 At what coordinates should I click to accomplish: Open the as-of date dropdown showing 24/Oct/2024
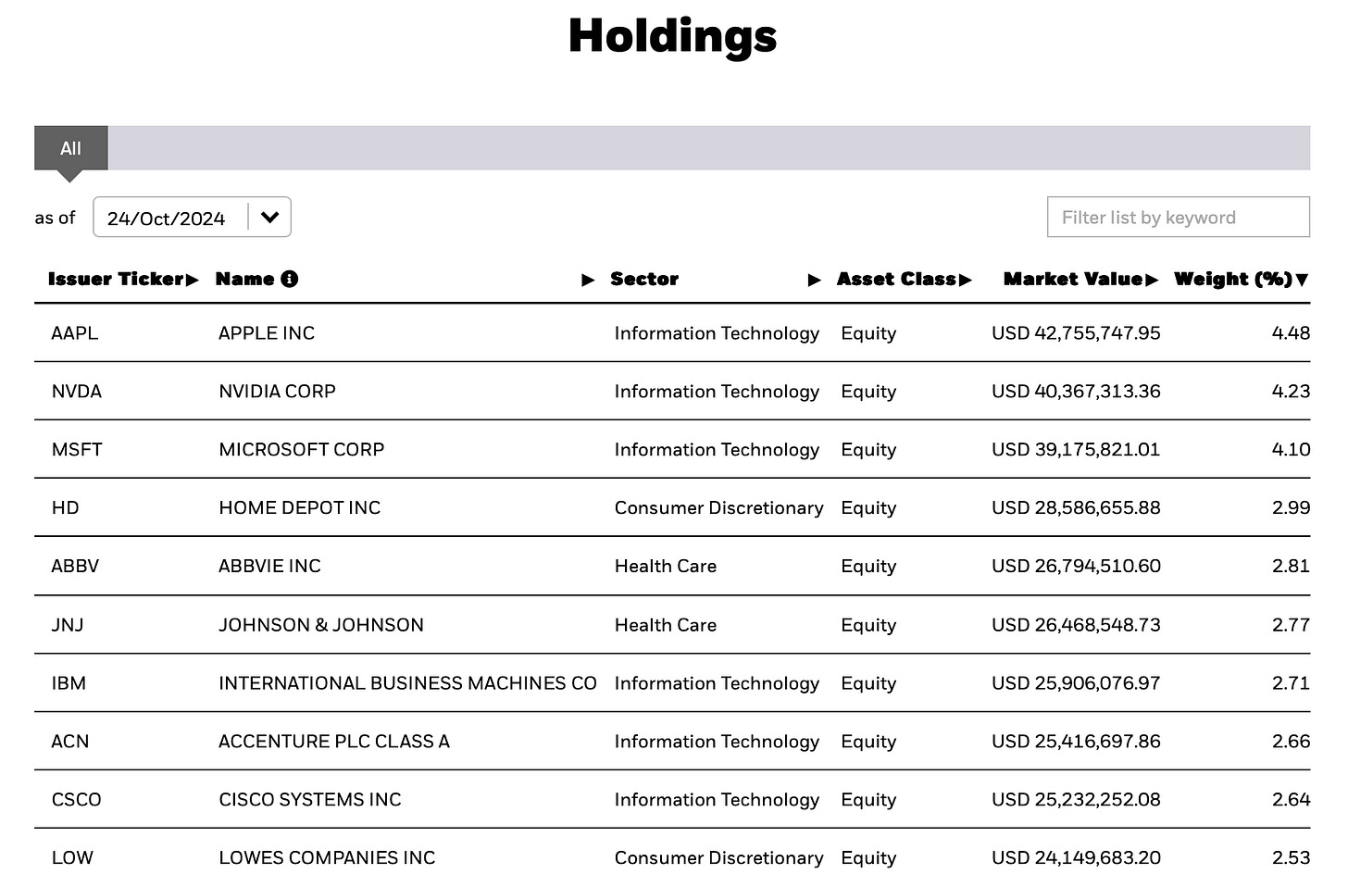coord(193,218)
